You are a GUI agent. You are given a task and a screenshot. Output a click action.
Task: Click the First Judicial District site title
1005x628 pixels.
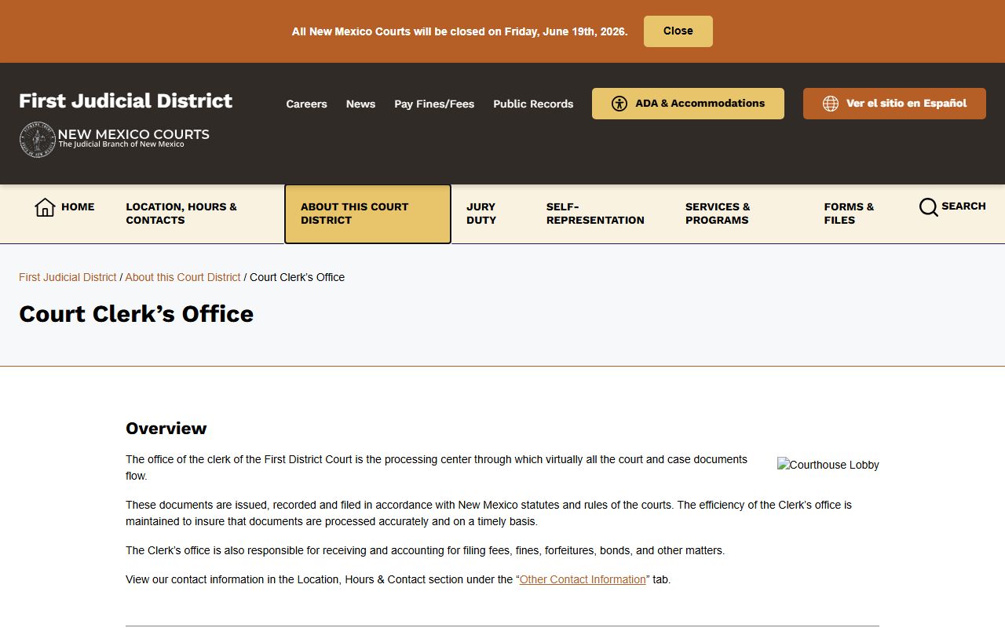click(x=126, y=100)
